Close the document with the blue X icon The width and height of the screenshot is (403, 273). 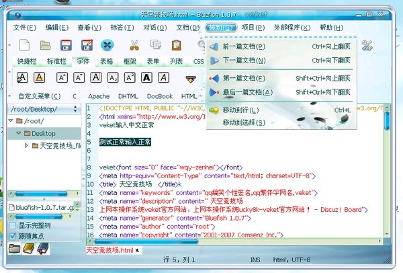pos(107,45)
